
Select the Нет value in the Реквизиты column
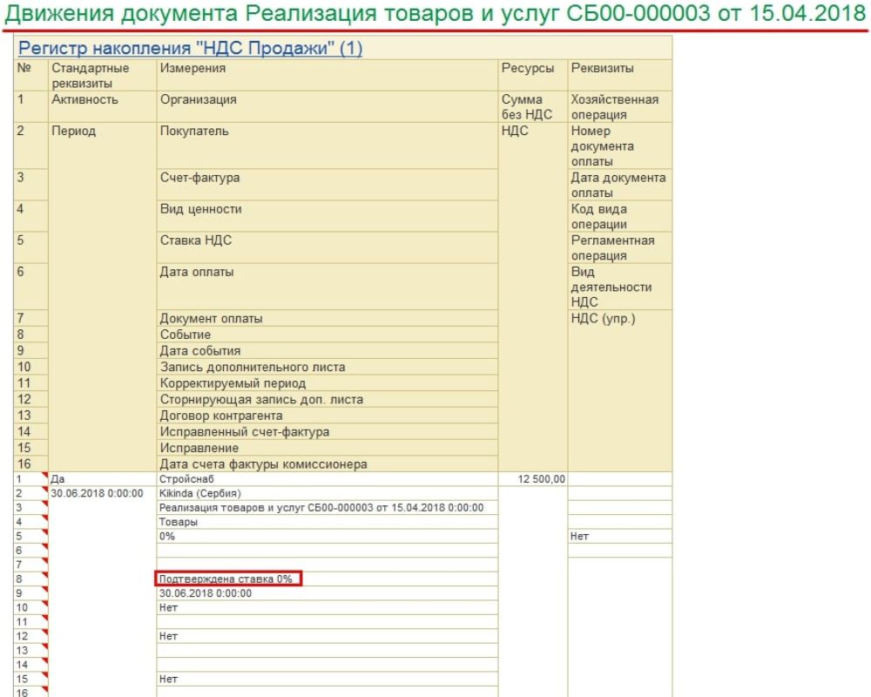coord(620,537)
